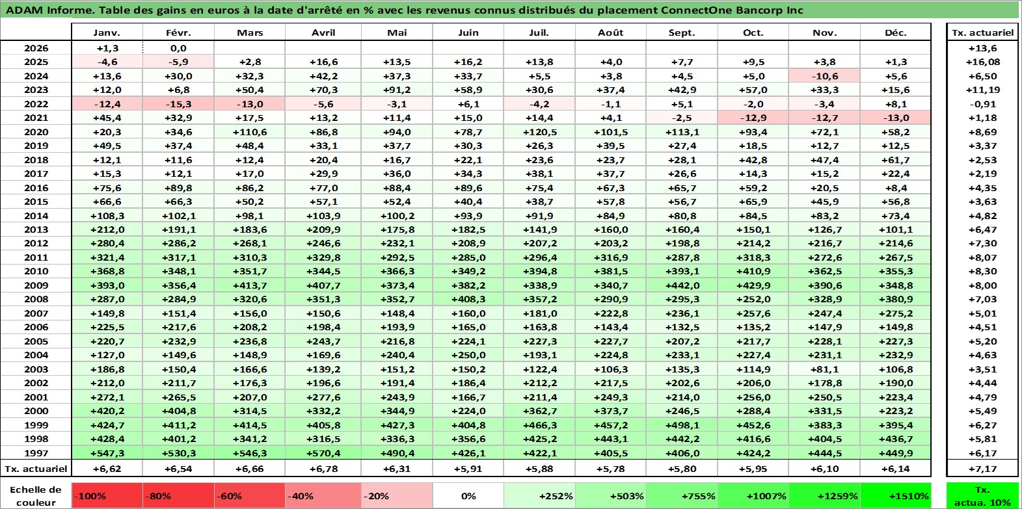Select the +8,30 actuarial rate for 2010
The height and width of the screenshot is (509, 1022).
pos(982,271)
